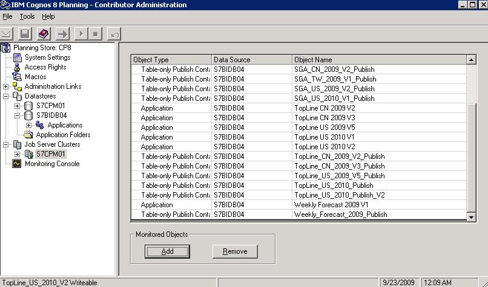
Task: Select row TopLine_US_2010_Publish_V2
Action: 298,195
